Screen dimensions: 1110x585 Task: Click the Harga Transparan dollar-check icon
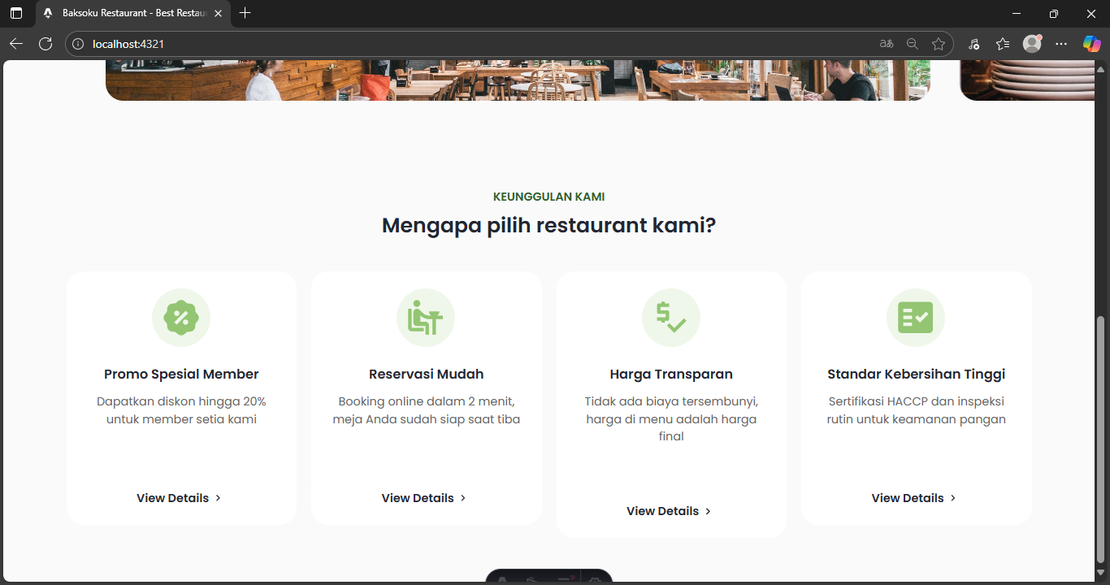tap(671, 318)
